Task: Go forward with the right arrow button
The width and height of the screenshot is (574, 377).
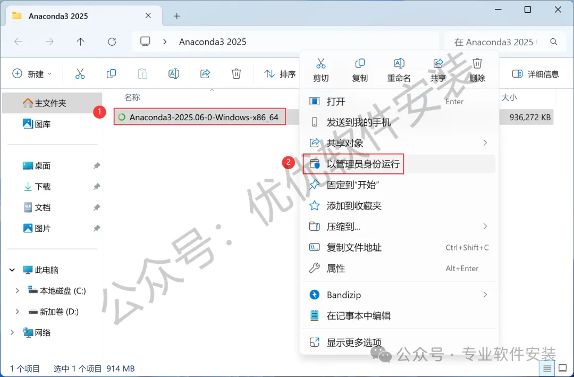Action: click(49, 42)
